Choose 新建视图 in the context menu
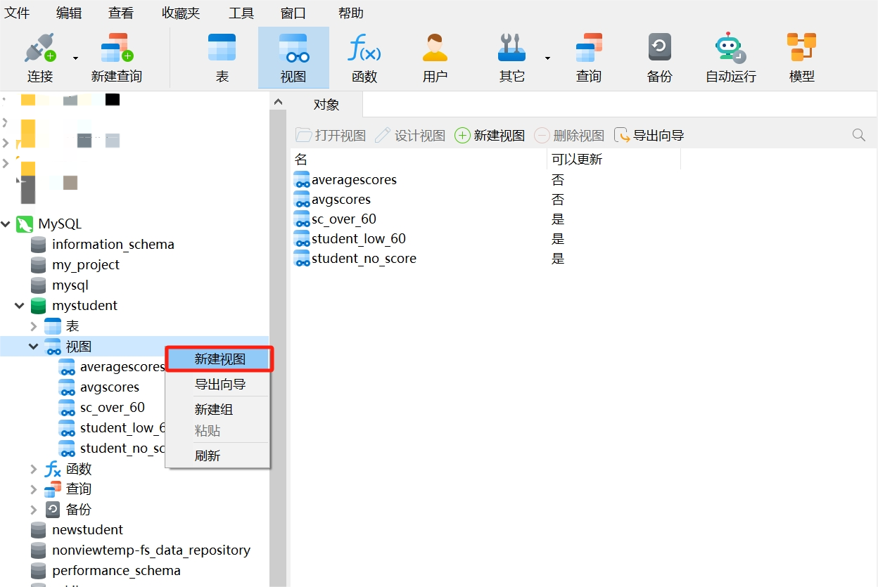The height and width of the screenshot is (587, 878). 220,359
